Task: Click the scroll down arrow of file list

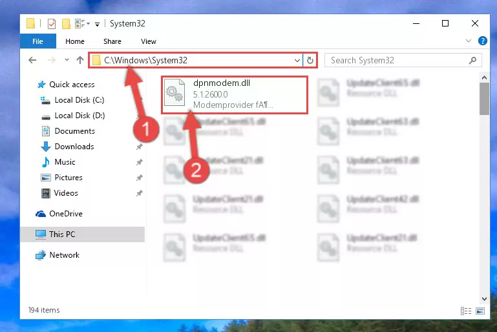Action: (484, 299)
